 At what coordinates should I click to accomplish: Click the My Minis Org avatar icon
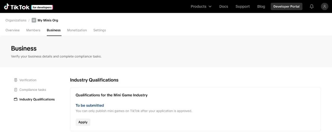(x=34, y=20)
